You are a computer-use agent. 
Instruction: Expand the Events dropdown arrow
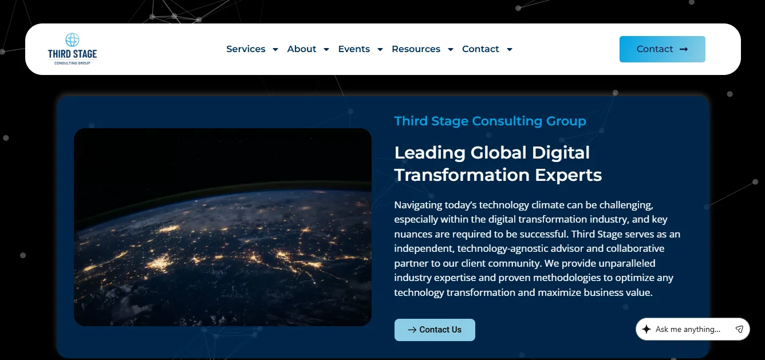pyautogui.click(x=380, y=50)
